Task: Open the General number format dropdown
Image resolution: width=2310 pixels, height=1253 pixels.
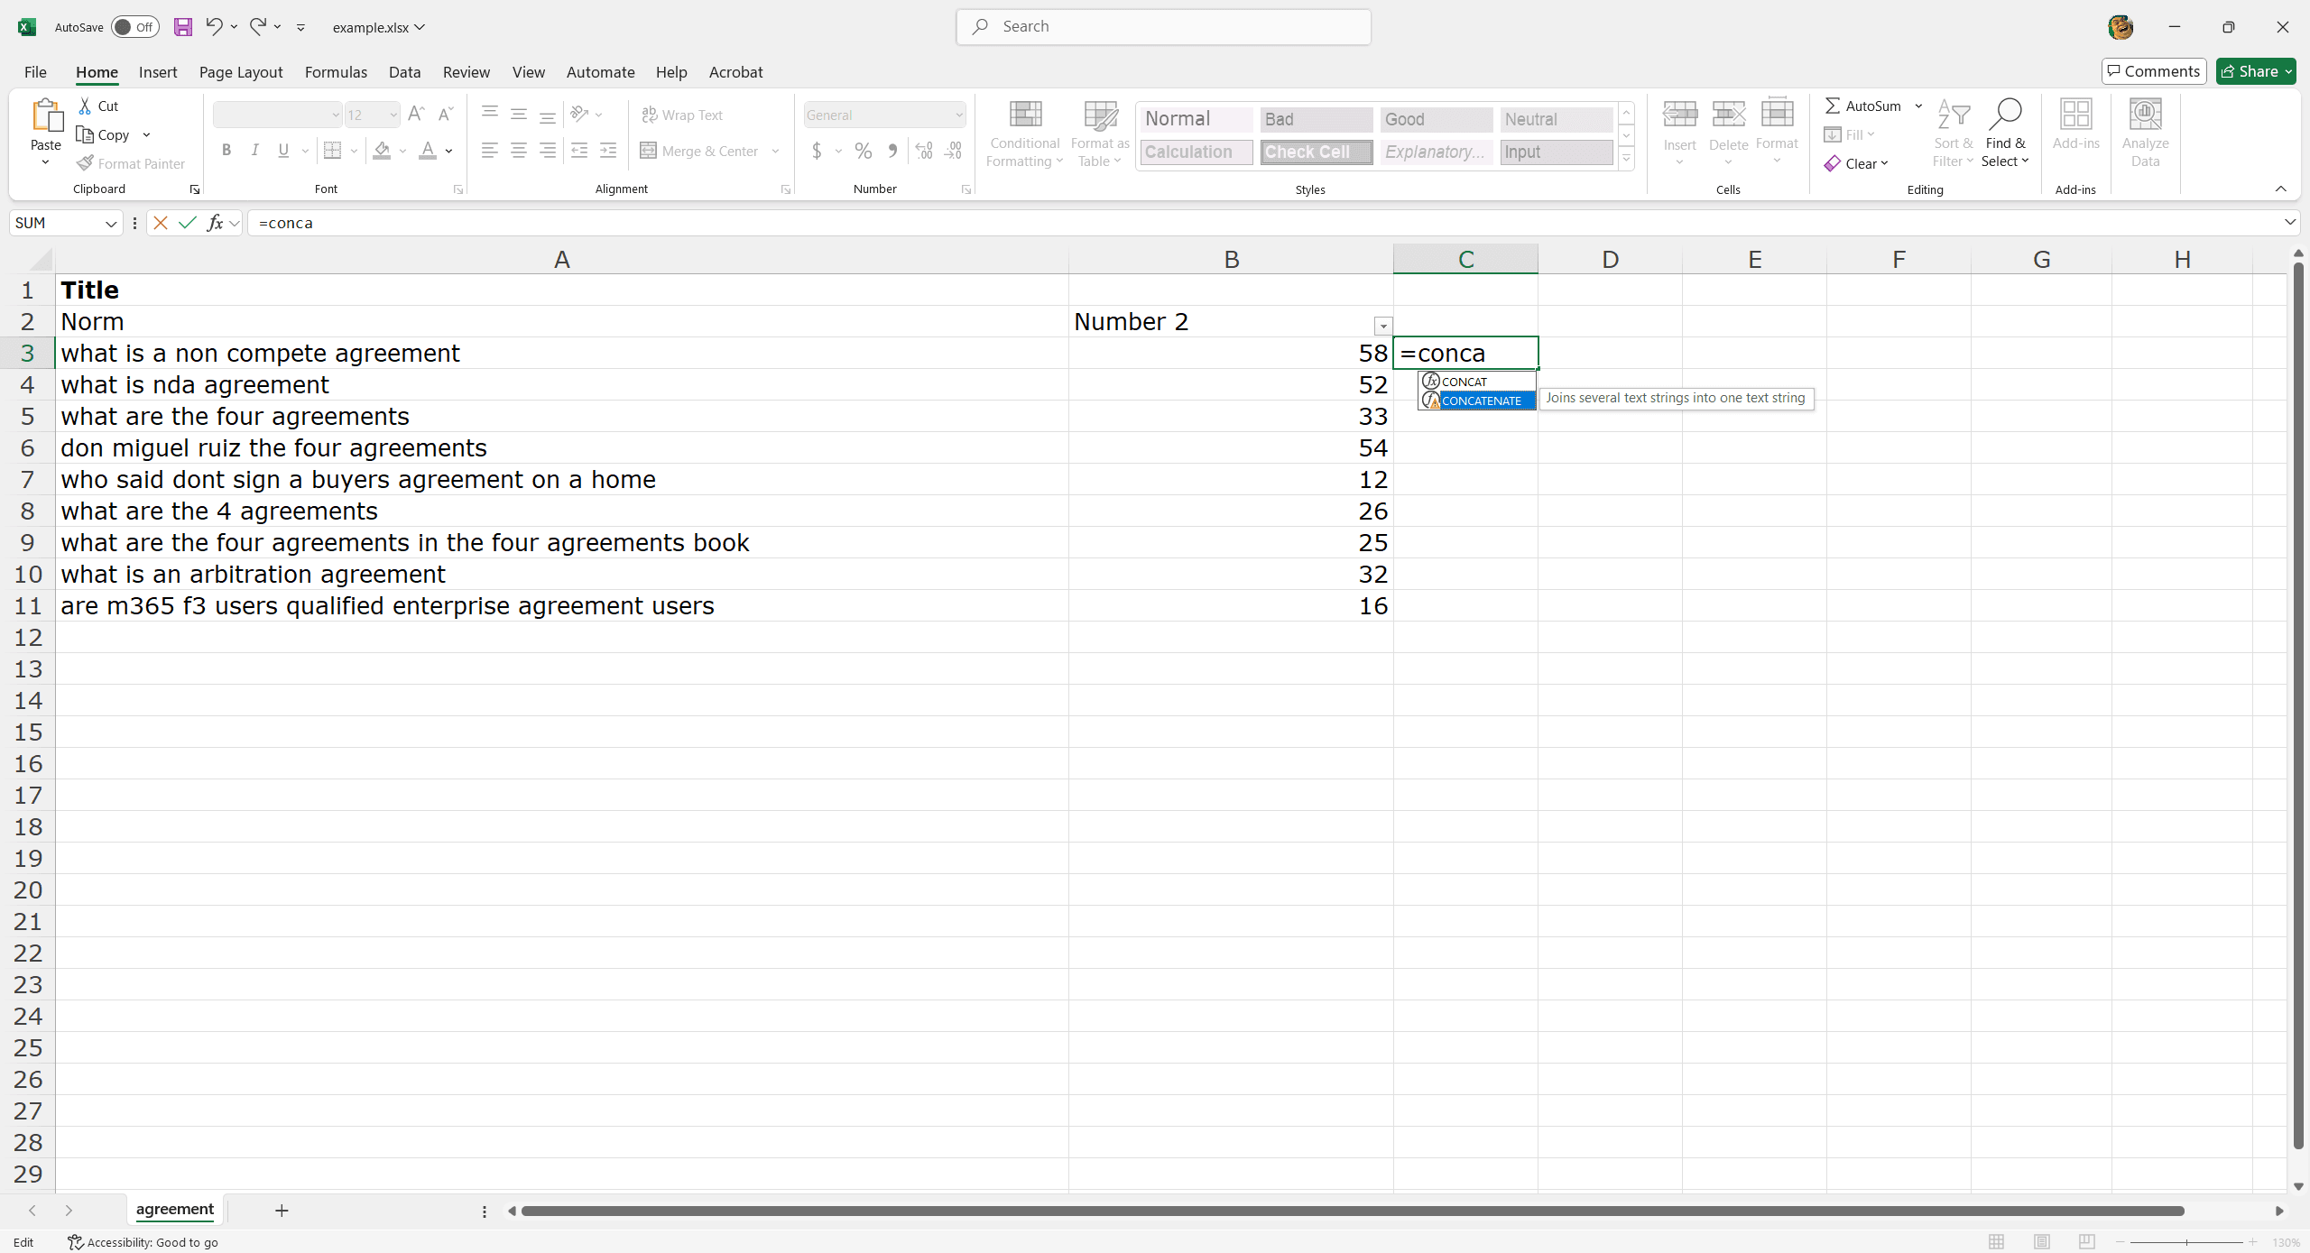Action: pos(958,115)
